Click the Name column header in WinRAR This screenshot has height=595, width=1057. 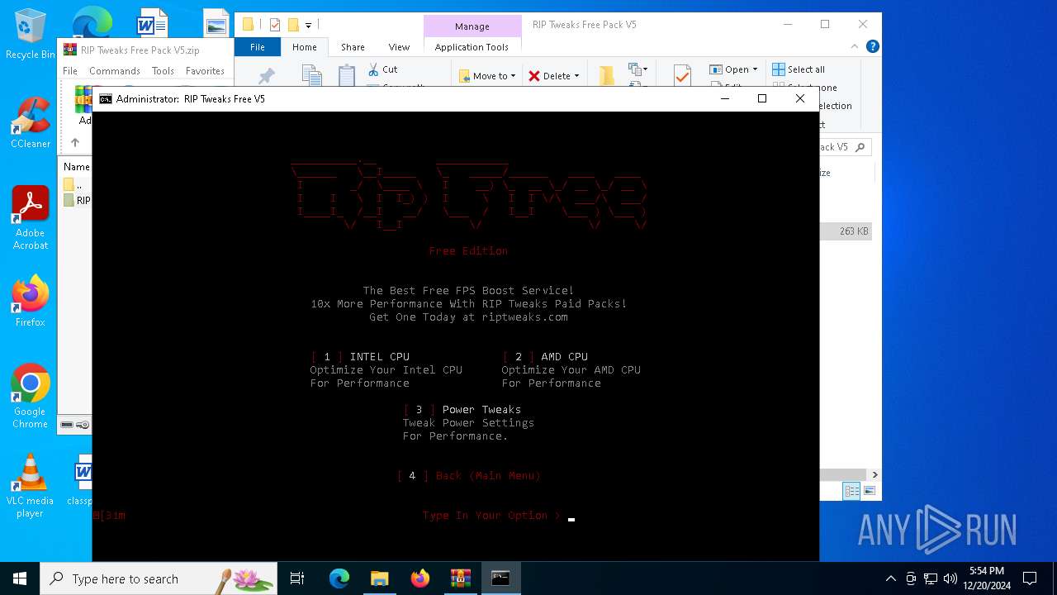point(76,166)
